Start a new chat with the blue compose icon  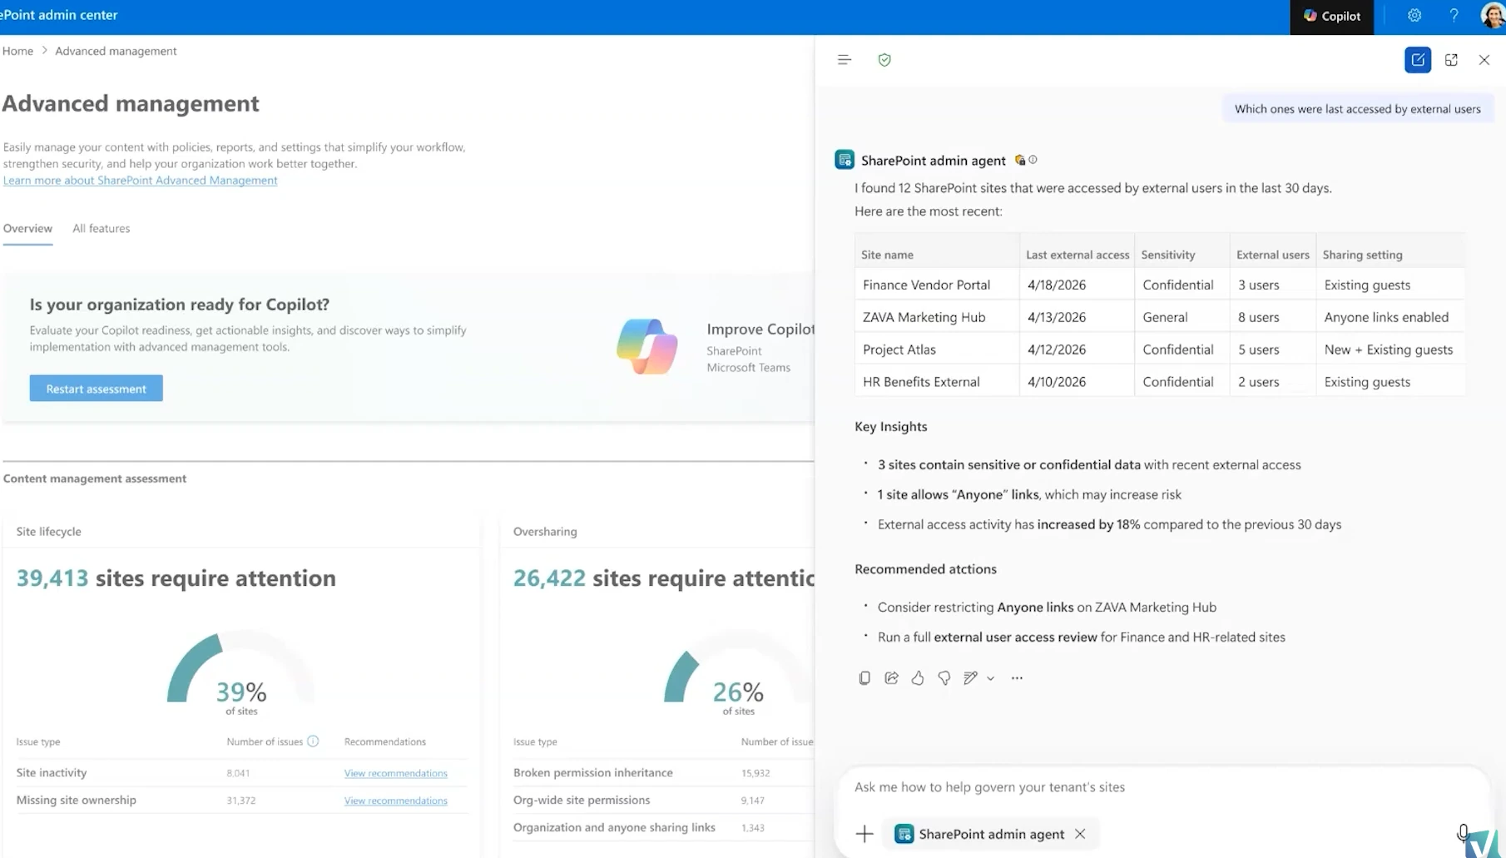click(x=1418, y=60)
